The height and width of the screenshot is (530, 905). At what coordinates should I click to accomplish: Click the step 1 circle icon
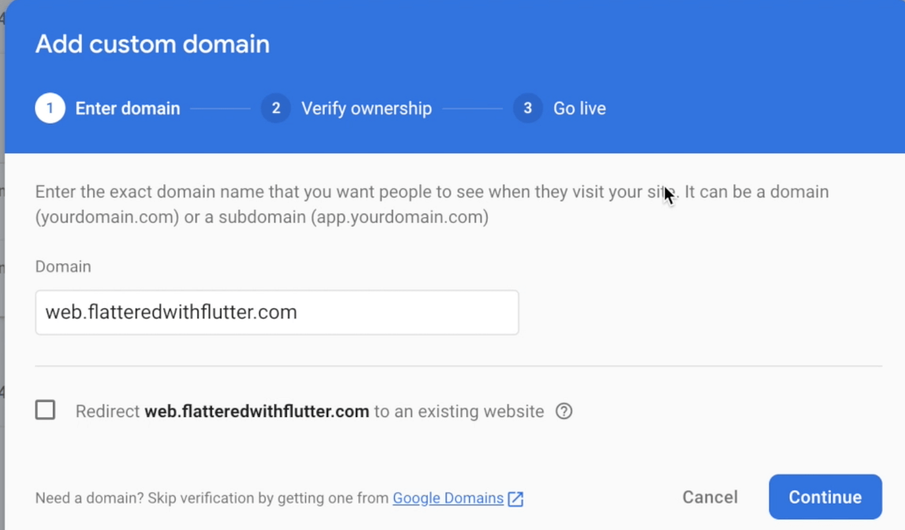pos(50,108)
